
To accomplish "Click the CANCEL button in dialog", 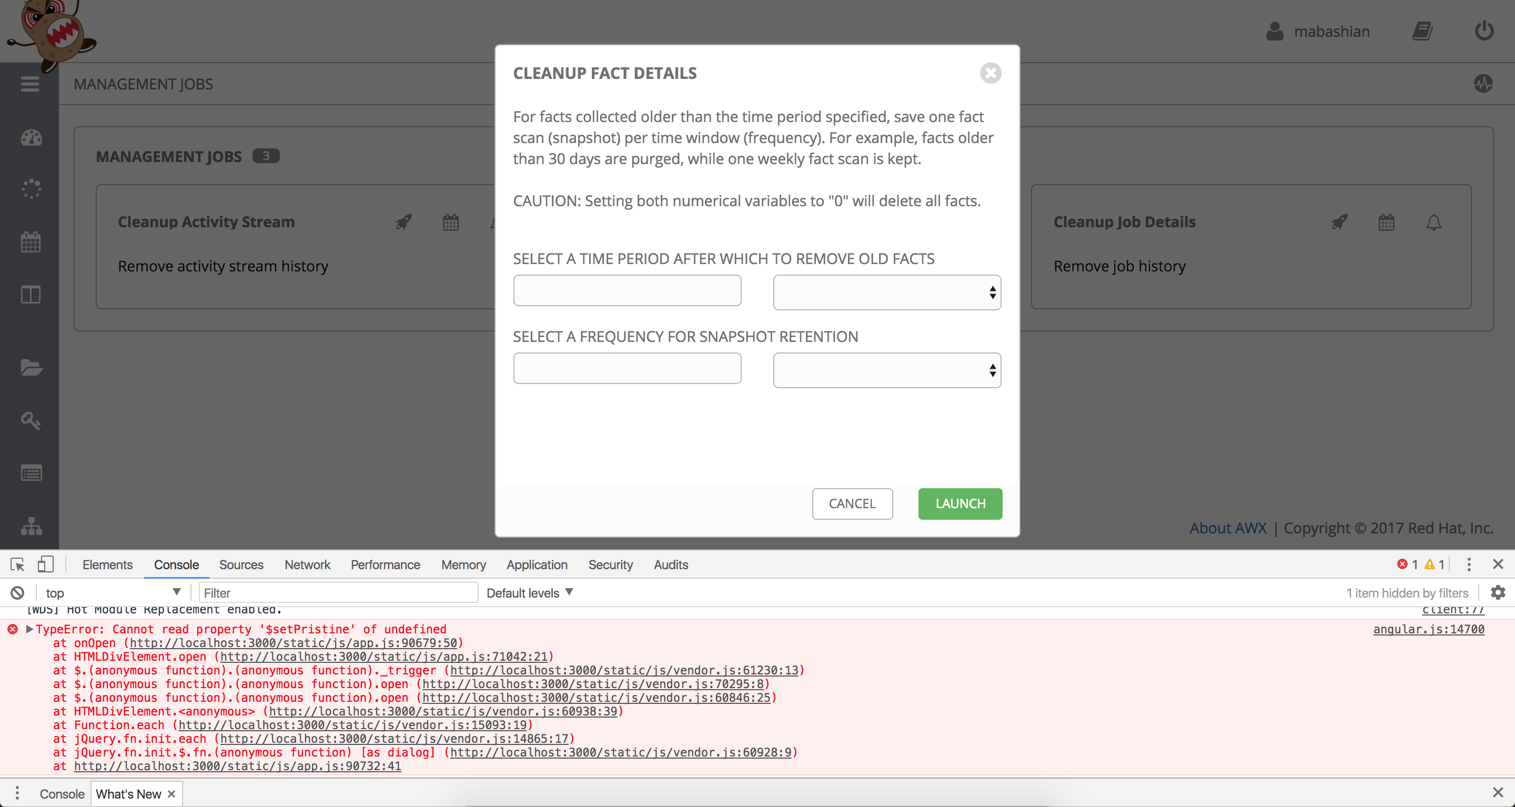I will [852, 503].
